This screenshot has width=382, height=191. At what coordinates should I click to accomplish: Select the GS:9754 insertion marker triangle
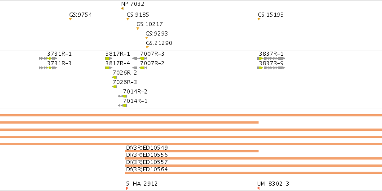[x=70, y=19]
